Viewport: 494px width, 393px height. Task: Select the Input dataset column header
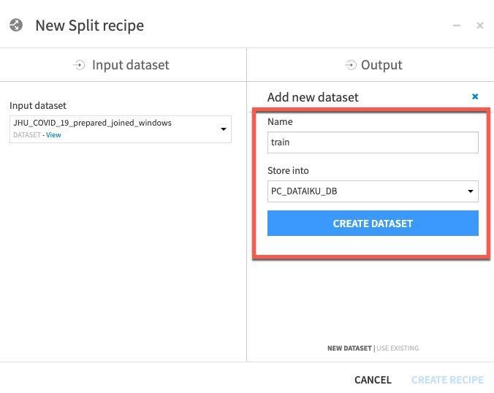130,65
